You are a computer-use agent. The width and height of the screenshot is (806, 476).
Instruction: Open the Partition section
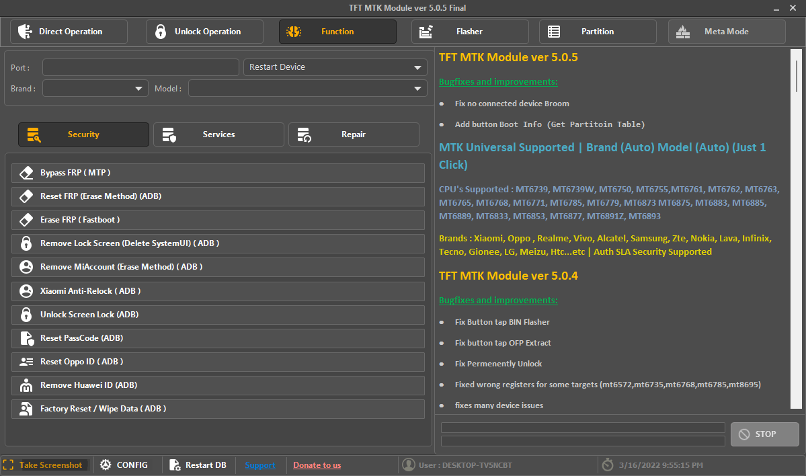pyautogui.click(x=597, y=31)
